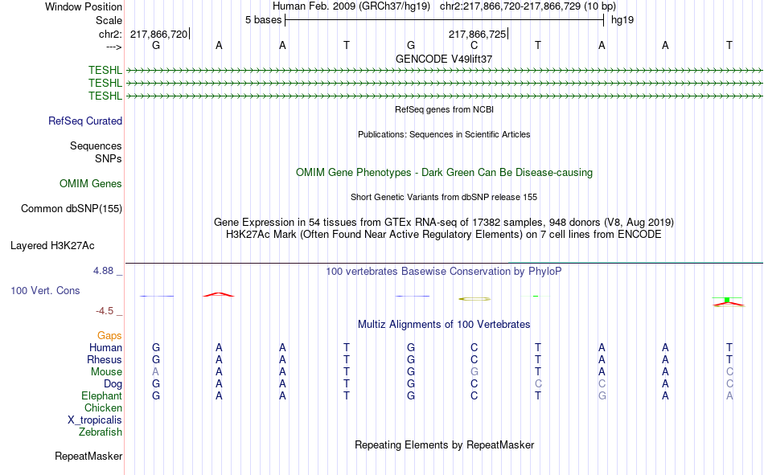Click the chr2: ruler label
Screen dimensions: 764x475
tap(110, 34)
